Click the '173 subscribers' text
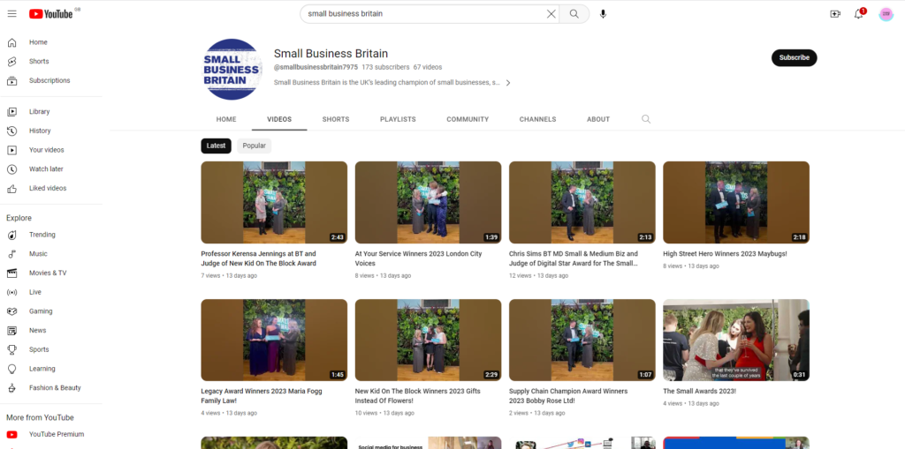This screenshot has width=905, height=449. (x=385, y=67)
